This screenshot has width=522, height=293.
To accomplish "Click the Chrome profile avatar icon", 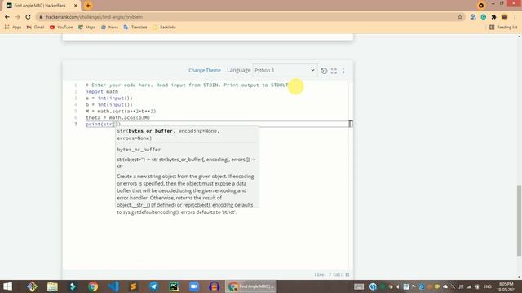I will tap(504, 17).
